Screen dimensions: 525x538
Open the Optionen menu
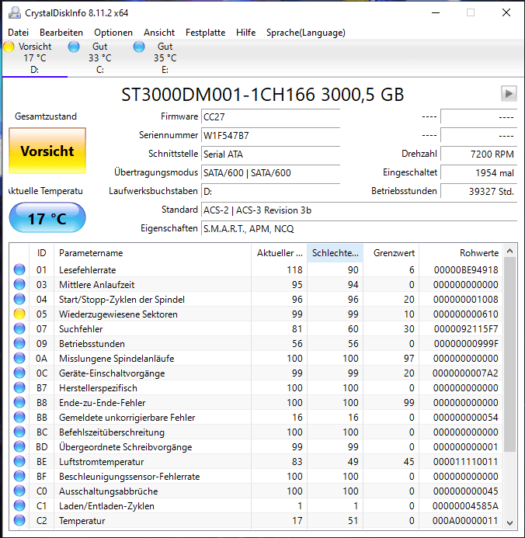pyautogui.click(x=113, y=33)
